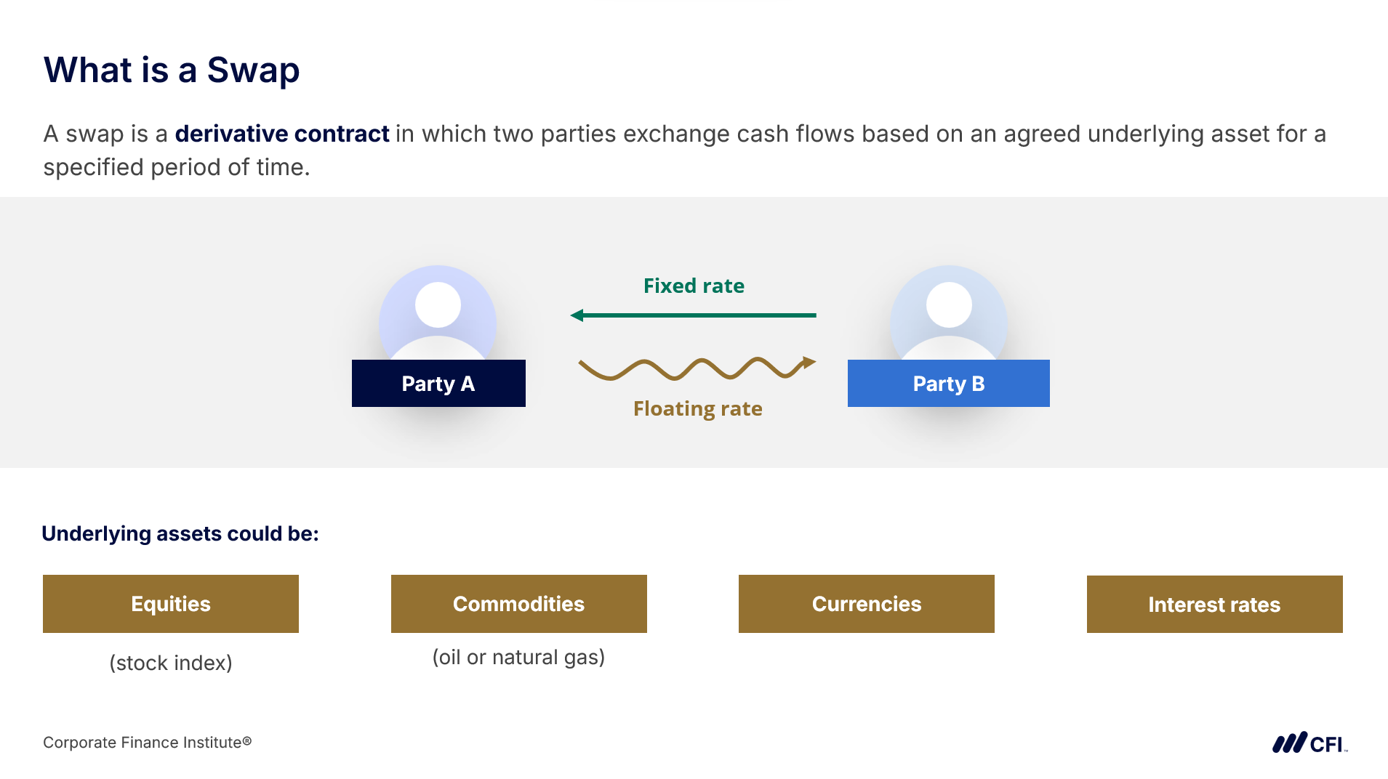
Task: Click the 'What is a Swap' title
Action: pos(172,70)
